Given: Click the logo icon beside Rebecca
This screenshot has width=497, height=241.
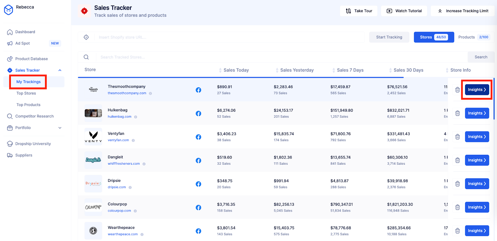Looking at the screenshot, I should (8, 10).
